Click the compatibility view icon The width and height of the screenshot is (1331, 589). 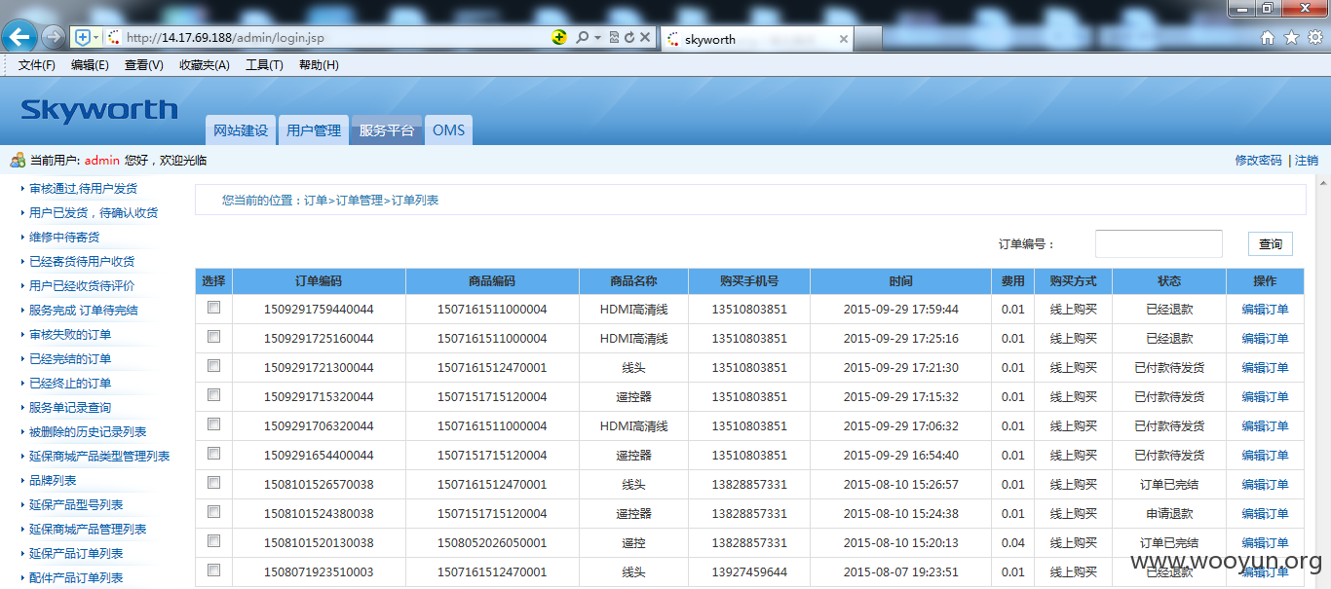[x=614, y=37]
